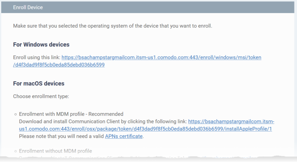Click the Choose enrollment type text
This screenshot has height=162, width=297.
(41, 96)
